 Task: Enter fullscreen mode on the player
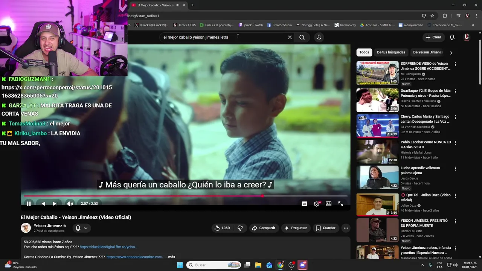coord(341,204)
